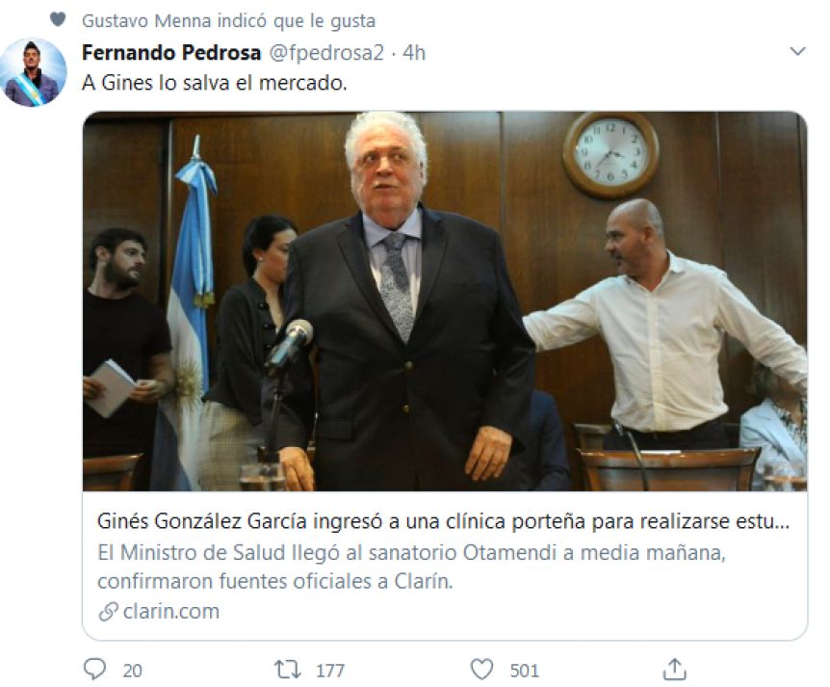View the 20 replies count
This screenshot has height=687, width=830.
click(132, 671)
